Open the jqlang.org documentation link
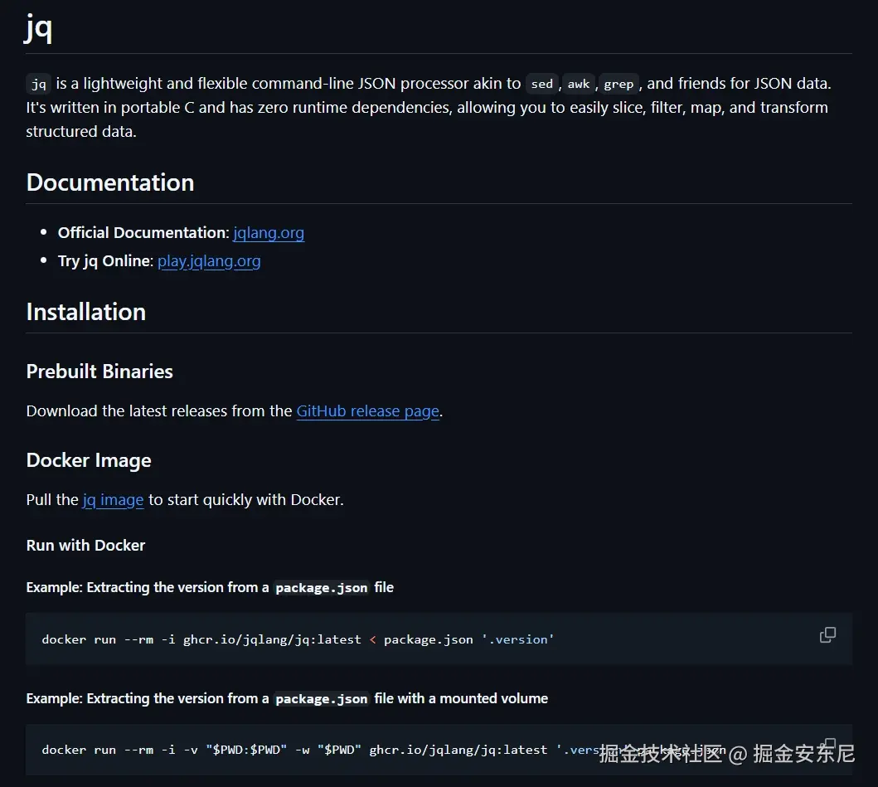 click(269, 232)
